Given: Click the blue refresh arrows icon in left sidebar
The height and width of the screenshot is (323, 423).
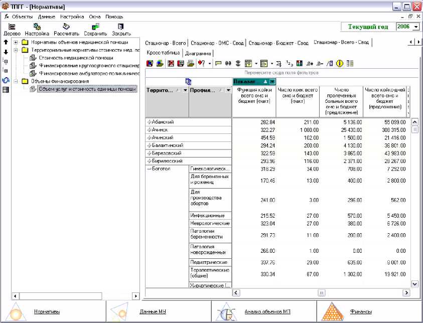Looking at the screenshot, I should point(6,80).
